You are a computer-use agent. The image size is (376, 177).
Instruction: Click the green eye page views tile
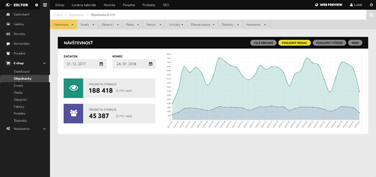(x=73, y=88)
